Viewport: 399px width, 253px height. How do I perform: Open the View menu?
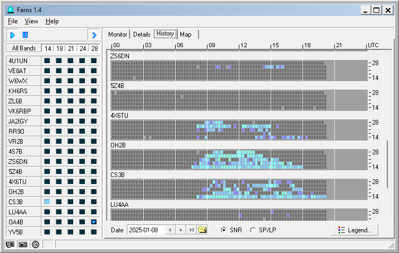point(31,21)
